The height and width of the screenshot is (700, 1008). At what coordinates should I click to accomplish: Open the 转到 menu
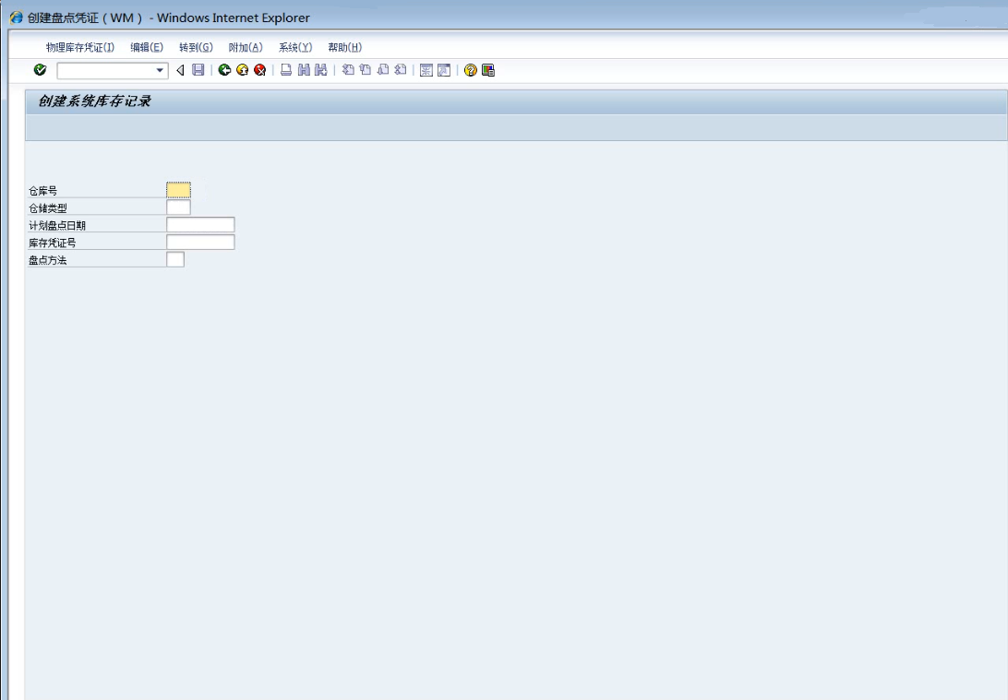tap(196, 48)
